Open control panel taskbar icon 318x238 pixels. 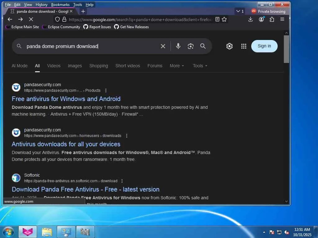click(x=66, y=232)
